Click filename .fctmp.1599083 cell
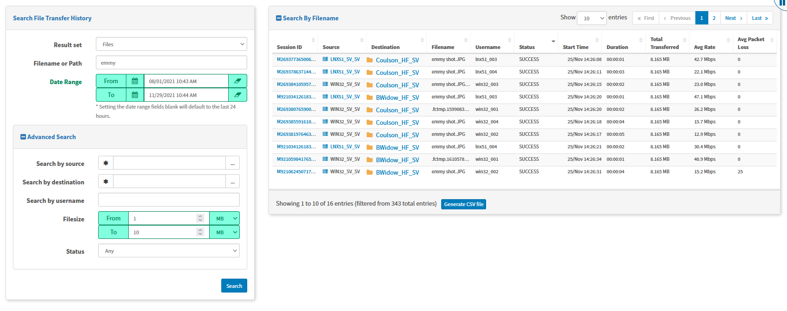 pyautogui.click(x=450, y=110)
